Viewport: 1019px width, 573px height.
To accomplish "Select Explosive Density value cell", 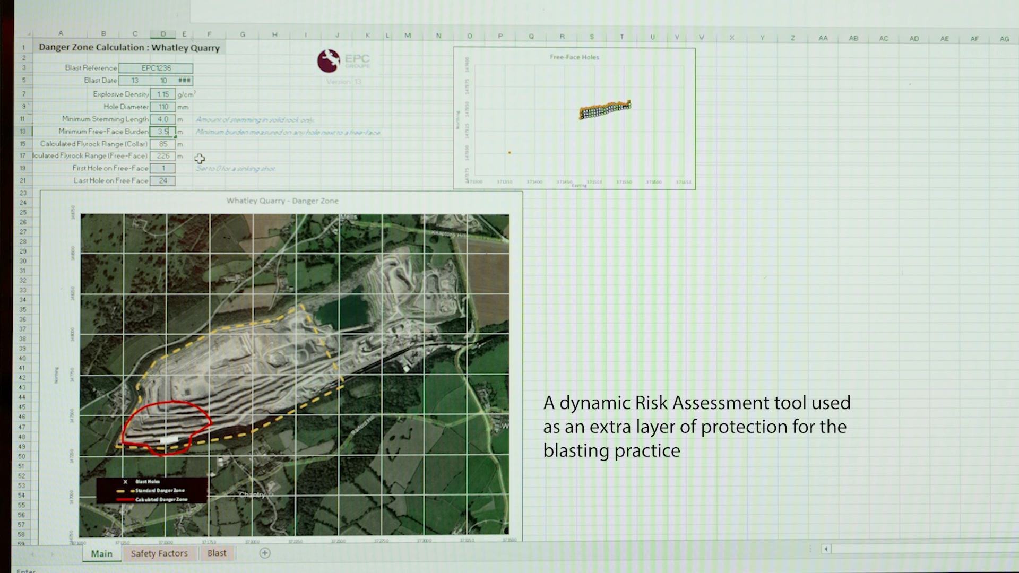I will 162,94.
